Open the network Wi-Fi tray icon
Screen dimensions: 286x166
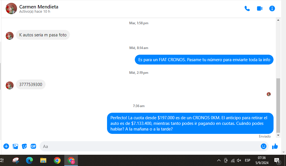click(x=233, y=160)
